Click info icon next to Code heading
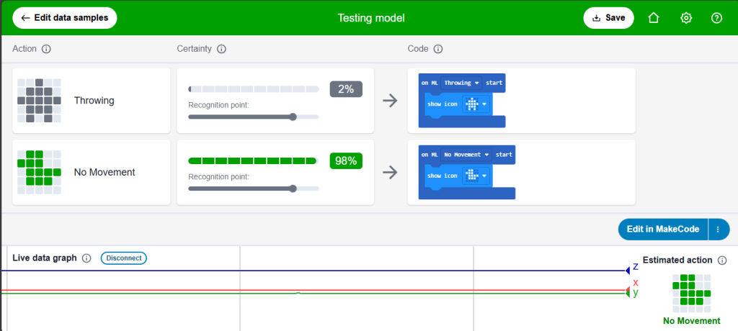 437,50
